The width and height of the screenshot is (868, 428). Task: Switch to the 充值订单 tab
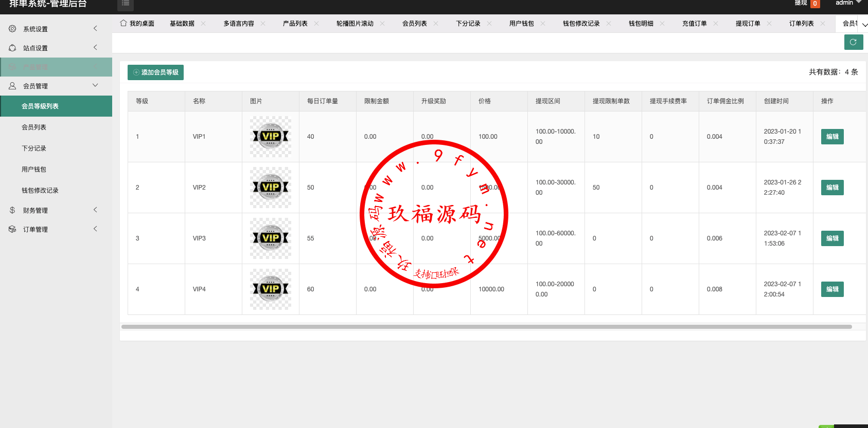click(x=695, y=24)
